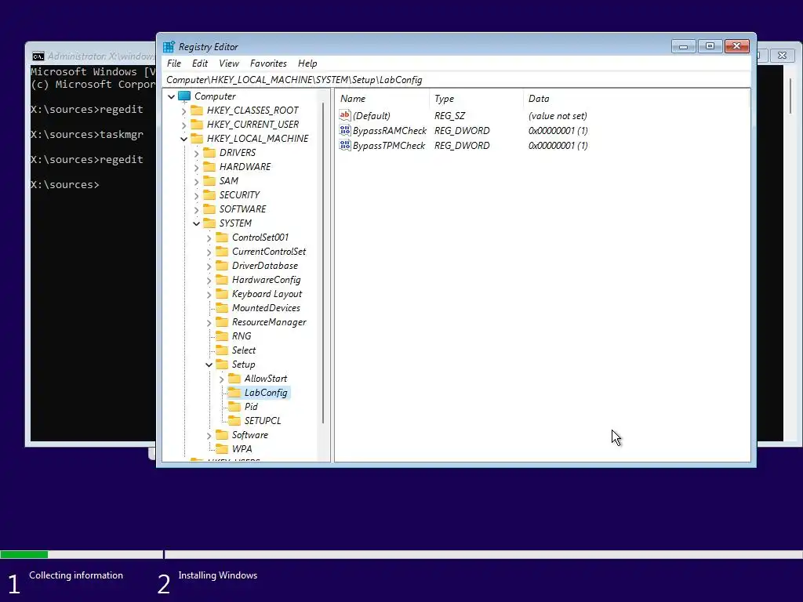Collapse the SYSTEM key chevron
The height and width of the screenshot is (602, 803).
[x=196, y=223]
